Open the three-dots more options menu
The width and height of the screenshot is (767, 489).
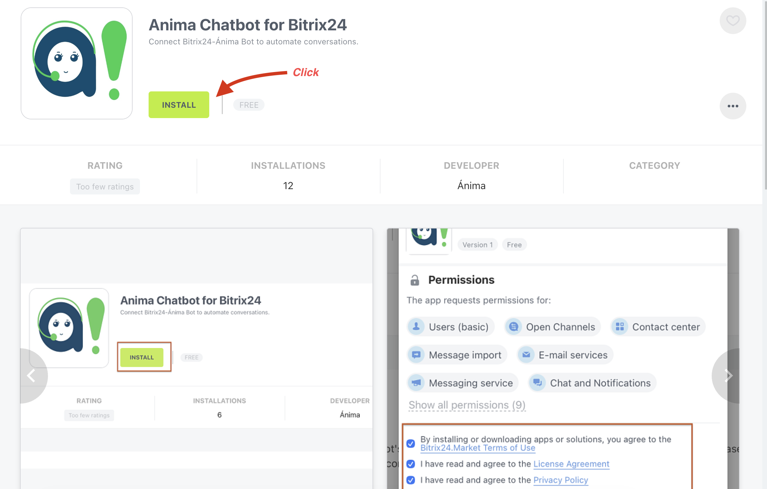click(733, 106)
